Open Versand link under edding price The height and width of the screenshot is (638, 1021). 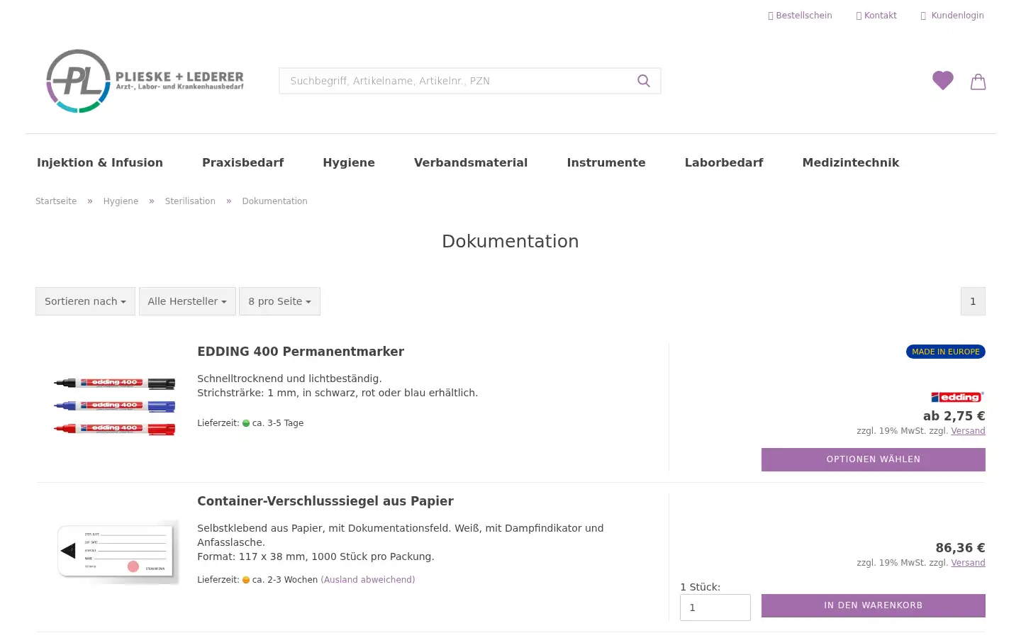tap(968, 431)
